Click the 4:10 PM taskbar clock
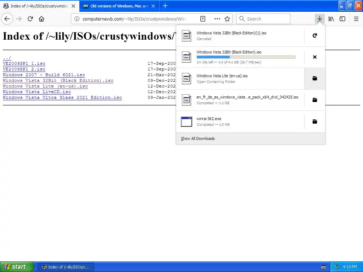The image size is (363, 272). (x=350, y=267)
